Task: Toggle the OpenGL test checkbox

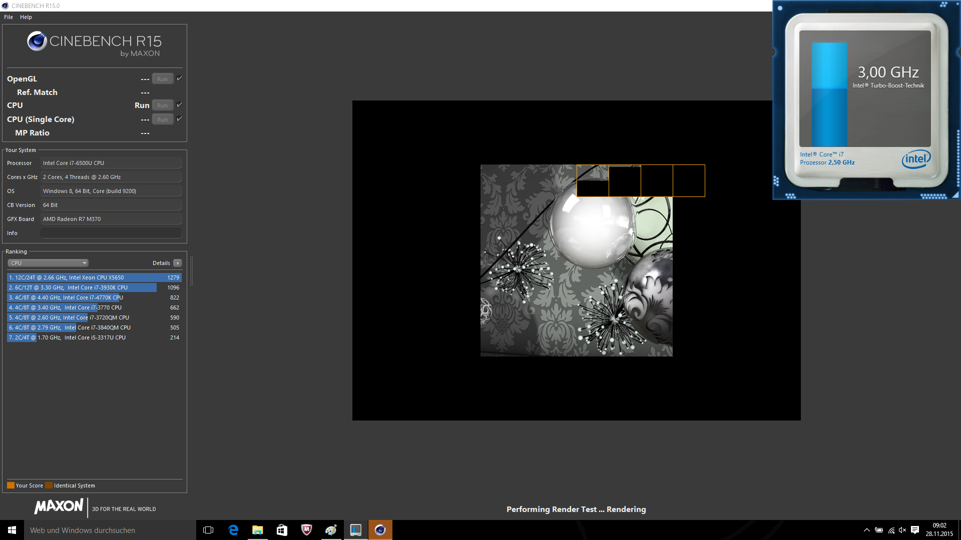Action: coord(179,78)
